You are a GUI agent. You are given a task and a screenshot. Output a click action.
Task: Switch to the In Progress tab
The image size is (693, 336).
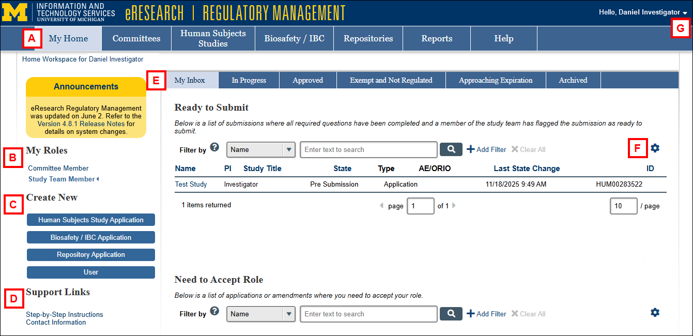point(249,80)
